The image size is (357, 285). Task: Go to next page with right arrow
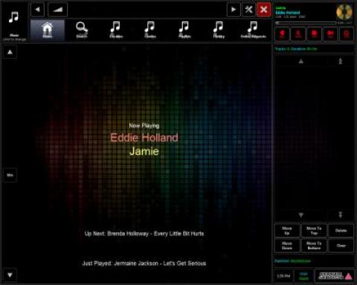coord(234,10)
